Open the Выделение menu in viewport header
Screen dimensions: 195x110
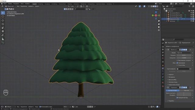[x=24, y=6]
